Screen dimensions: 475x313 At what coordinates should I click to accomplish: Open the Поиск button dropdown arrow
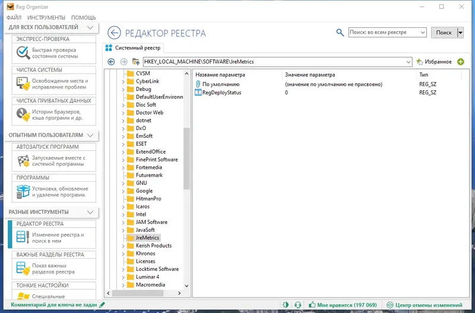click(x=460, y=33)
